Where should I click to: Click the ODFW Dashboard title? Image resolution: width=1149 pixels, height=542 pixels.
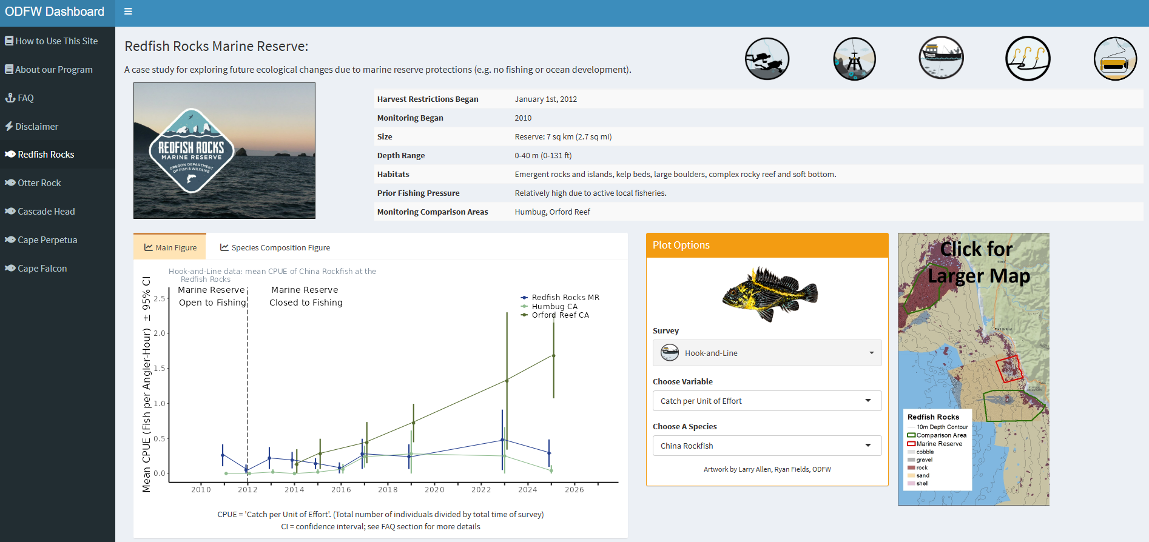[55, 12]
